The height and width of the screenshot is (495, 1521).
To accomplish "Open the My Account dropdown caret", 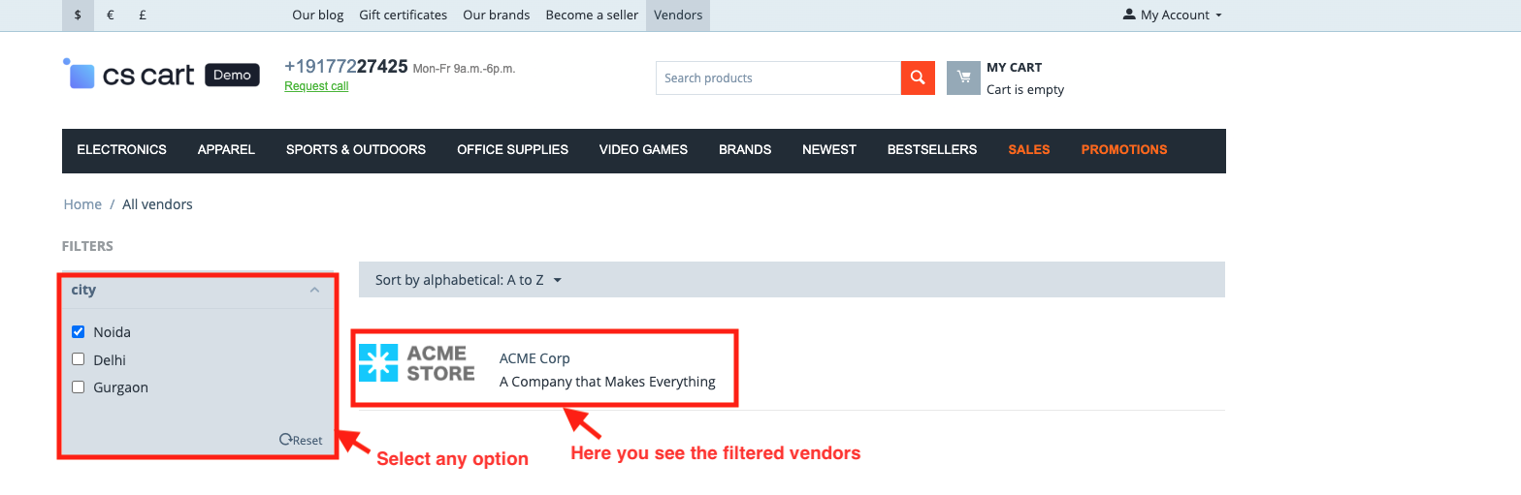I will (x=1218, y=15).
